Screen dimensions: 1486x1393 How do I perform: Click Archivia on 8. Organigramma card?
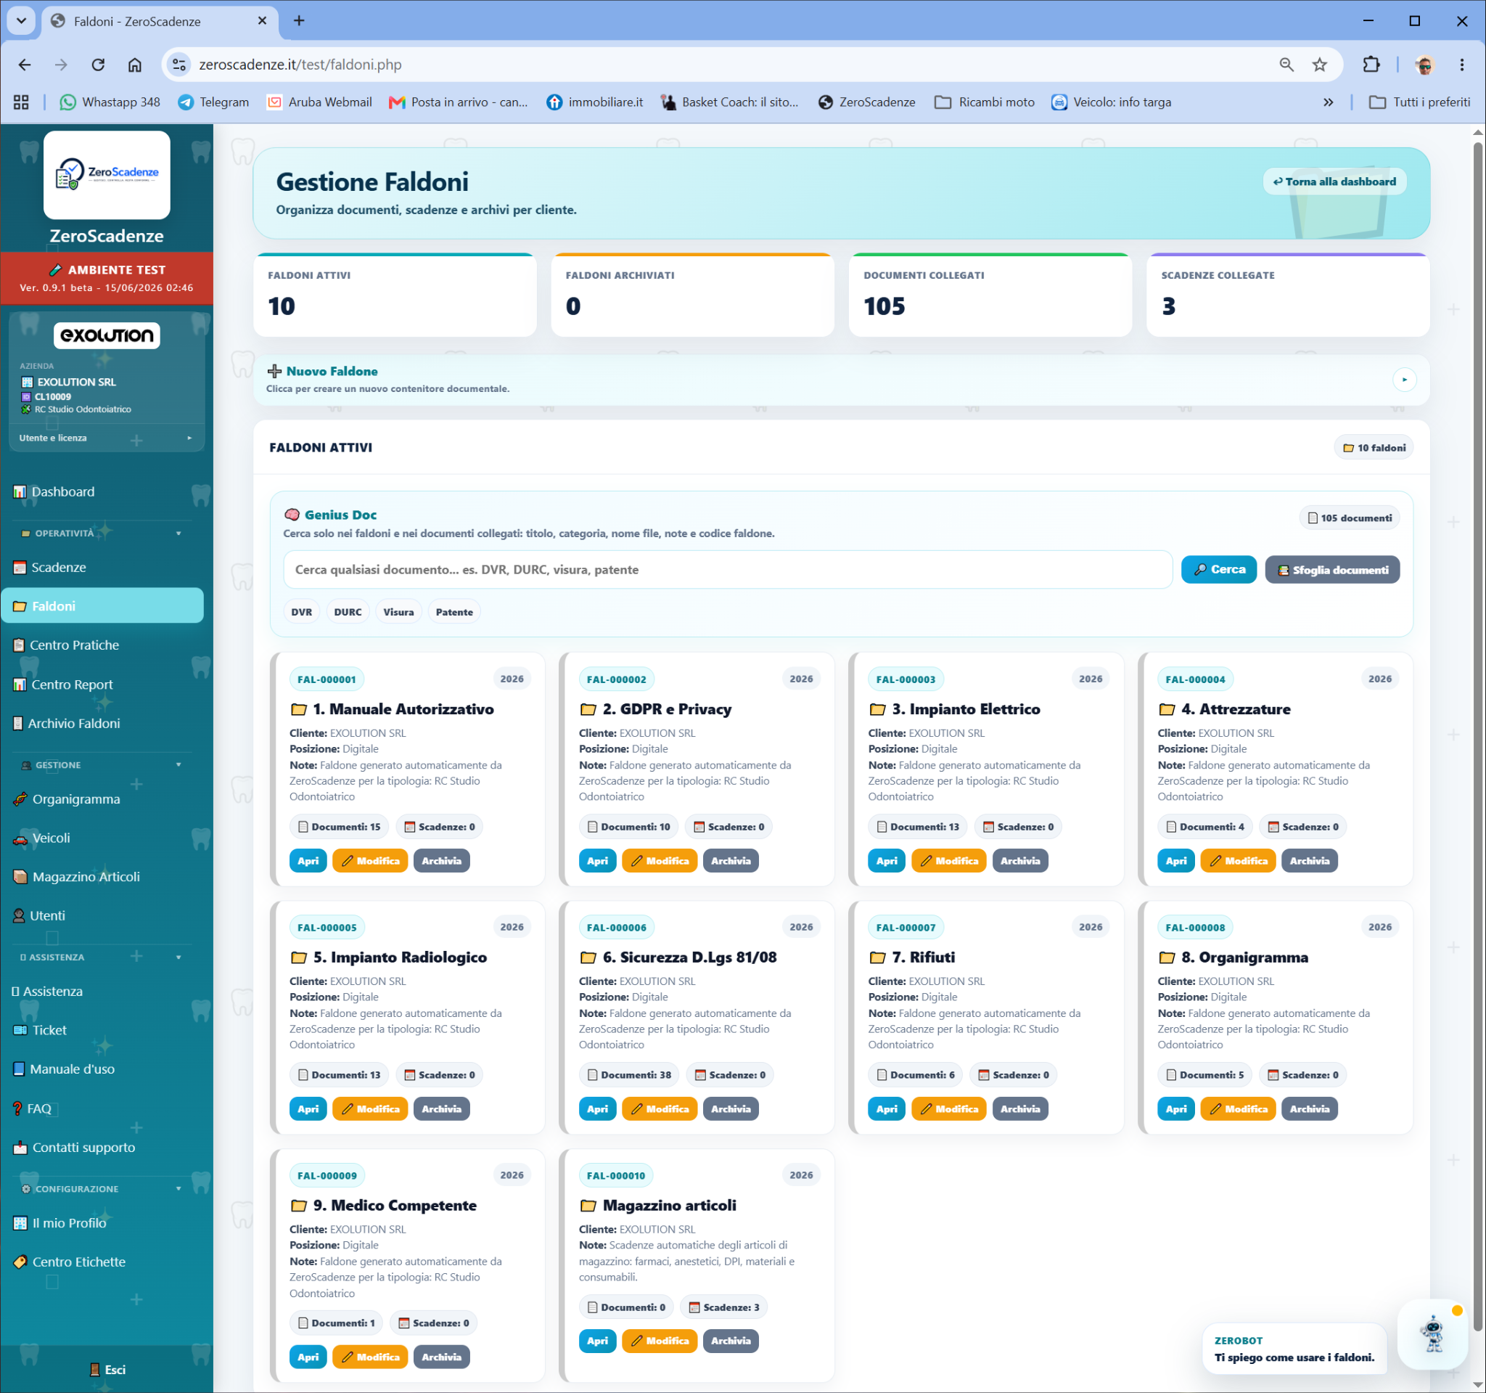1310,1108
